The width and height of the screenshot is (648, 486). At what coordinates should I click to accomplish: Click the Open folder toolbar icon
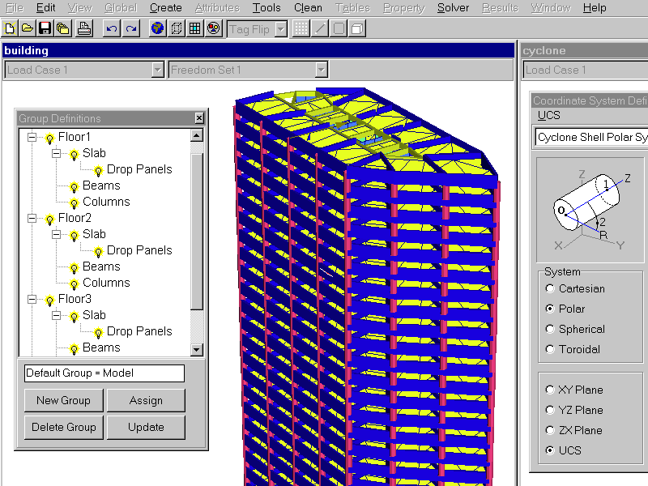pyautogui.click(x=27, y=29)
